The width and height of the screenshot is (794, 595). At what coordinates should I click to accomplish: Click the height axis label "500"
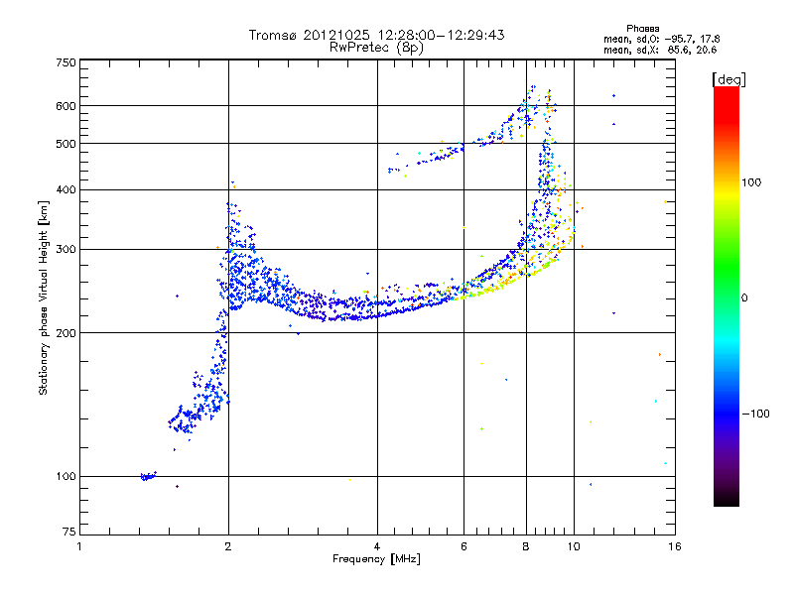tap(66, 144)
